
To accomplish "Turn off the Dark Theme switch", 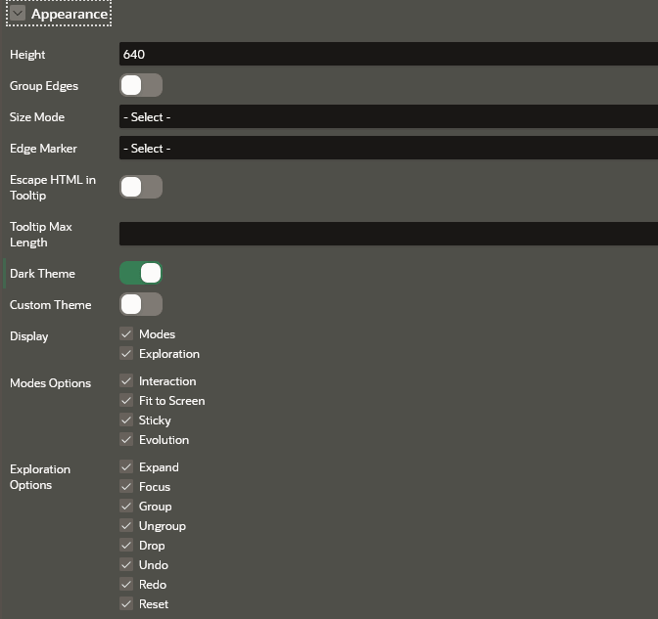I will 141,273.
